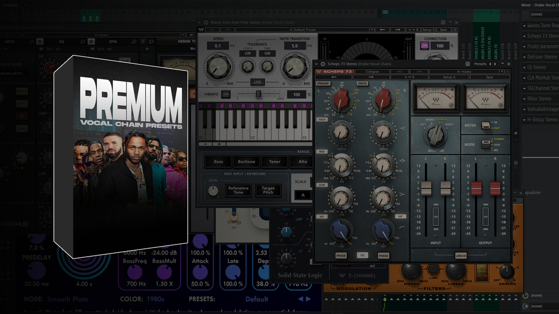Toggle MID band button in Scheps 73
This screenshot has width=559, height=314.
click(322, 152)
